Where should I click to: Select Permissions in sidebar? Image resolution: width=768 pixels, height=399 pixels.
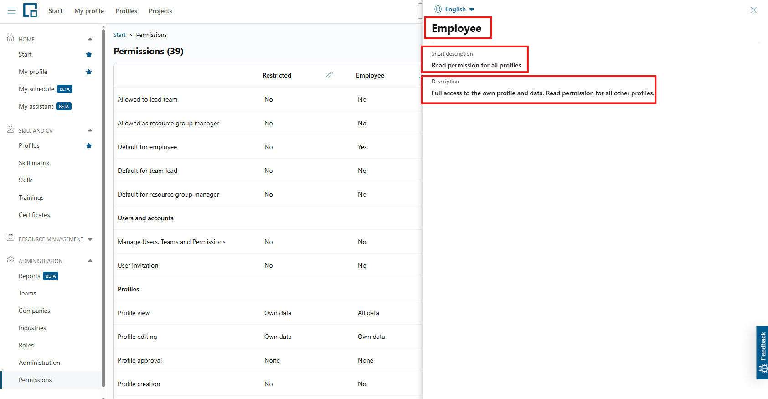[x=35, y=380]
